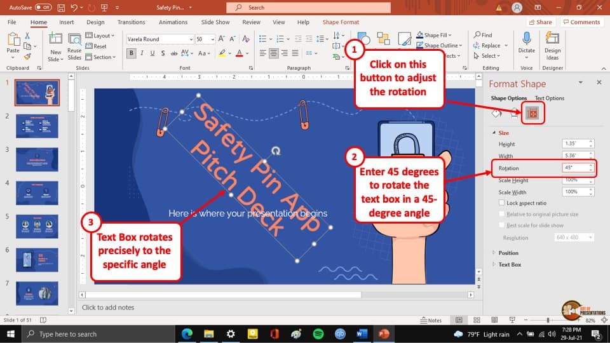Click the Format Painter brush icon
The width and height of the screenshot is (610, 343).
27,57
